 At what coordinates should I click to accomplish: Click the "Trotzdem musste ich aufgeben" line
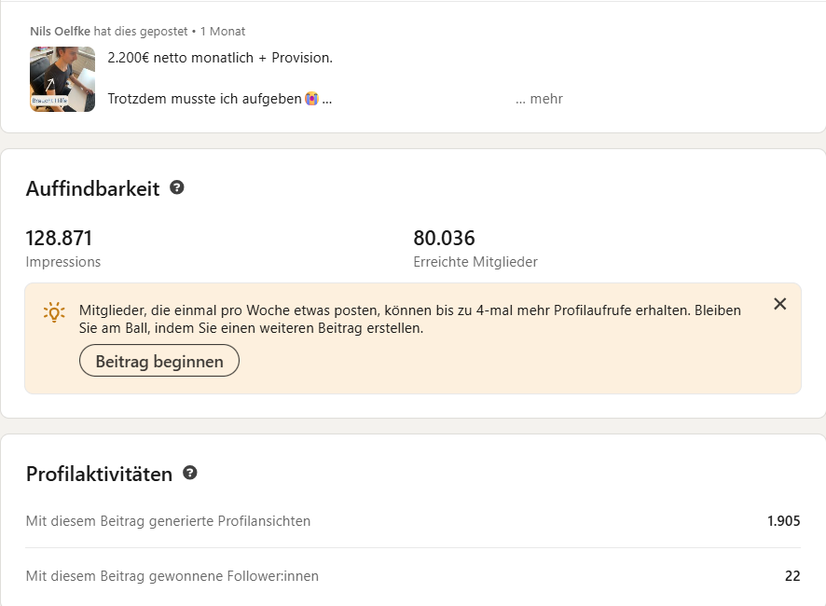[x=204, y=99]
